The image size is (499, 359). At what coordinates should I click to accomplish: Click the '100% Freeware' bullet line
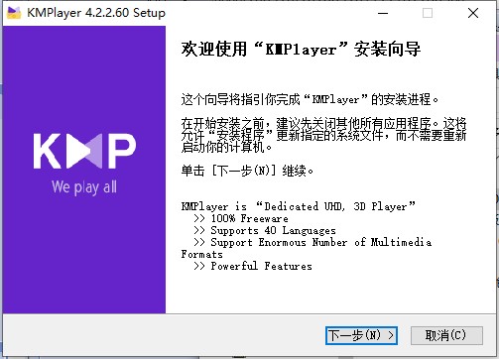[x=241, y=218]
